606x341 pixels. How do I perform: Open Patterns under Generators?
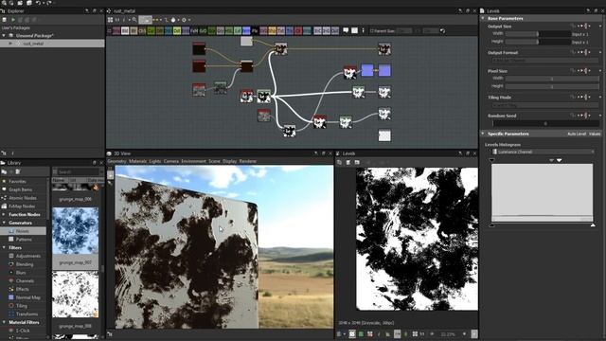(x=24, y=240)
